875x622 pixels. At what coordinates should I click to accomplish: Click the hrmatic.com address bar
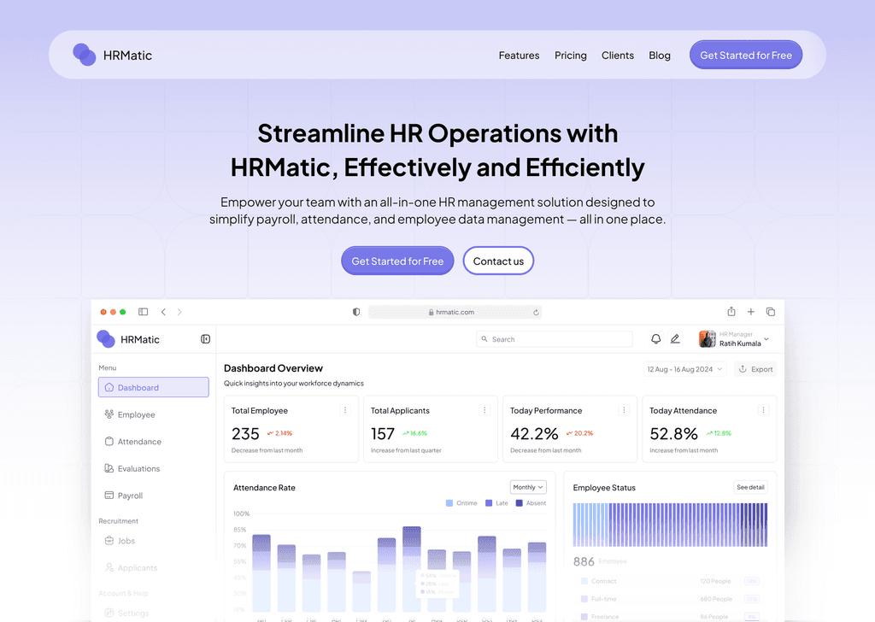click(455, 313)
